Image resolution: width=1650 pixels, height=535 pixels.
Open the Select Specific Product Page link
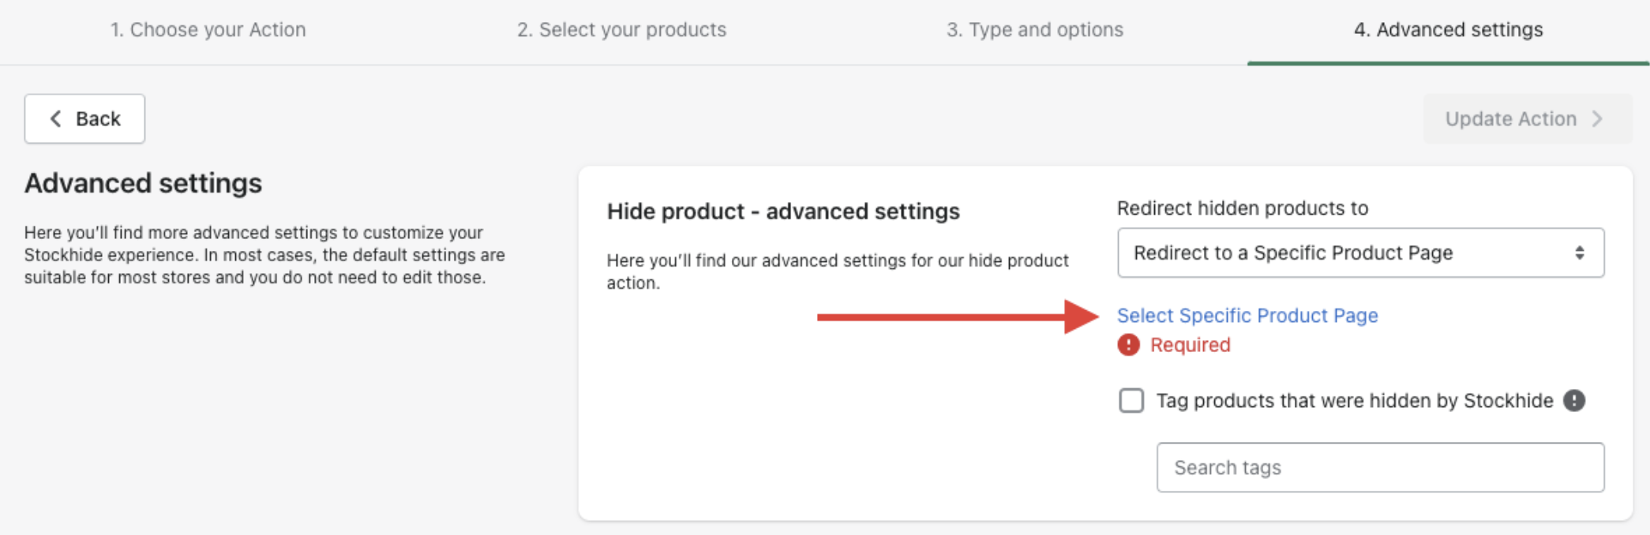coord(1247,316)
